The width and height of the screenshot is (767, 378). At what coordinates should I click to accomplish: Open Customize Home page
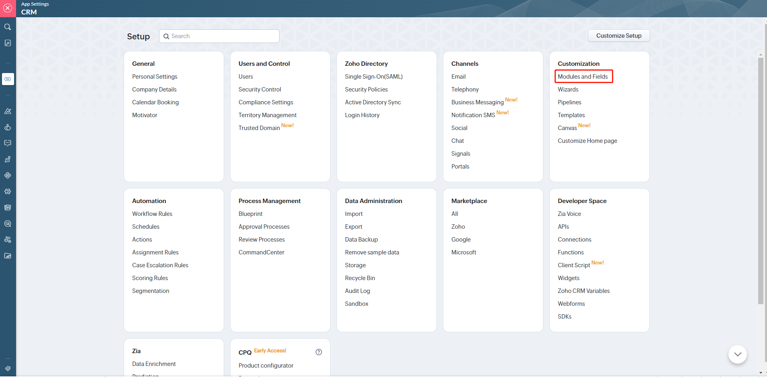587,141
